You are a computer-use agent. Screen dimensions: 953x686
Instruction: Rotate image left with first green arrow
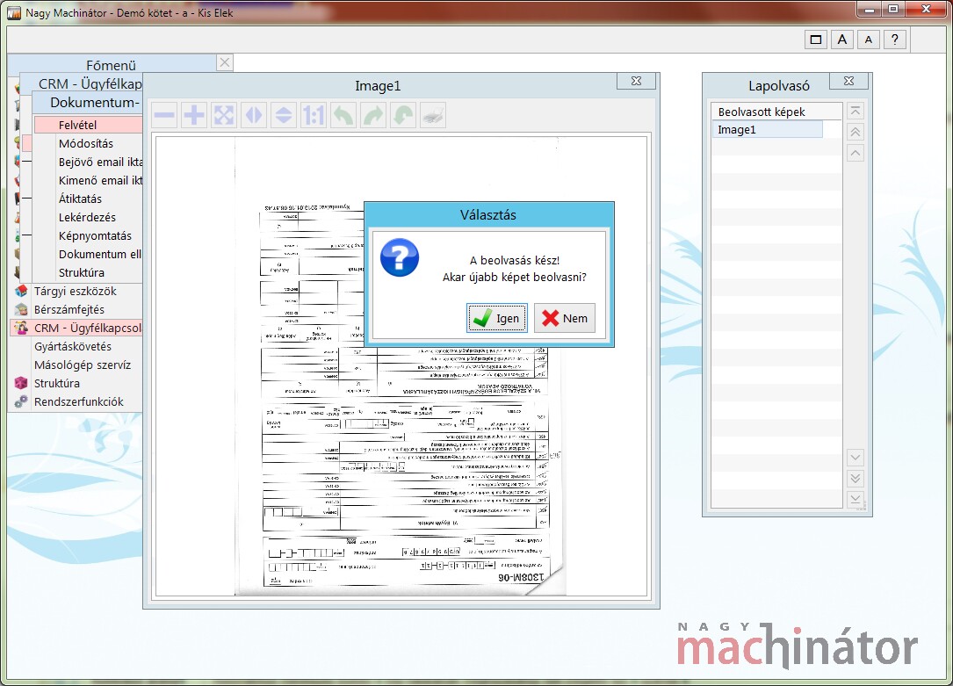[343, 115]
